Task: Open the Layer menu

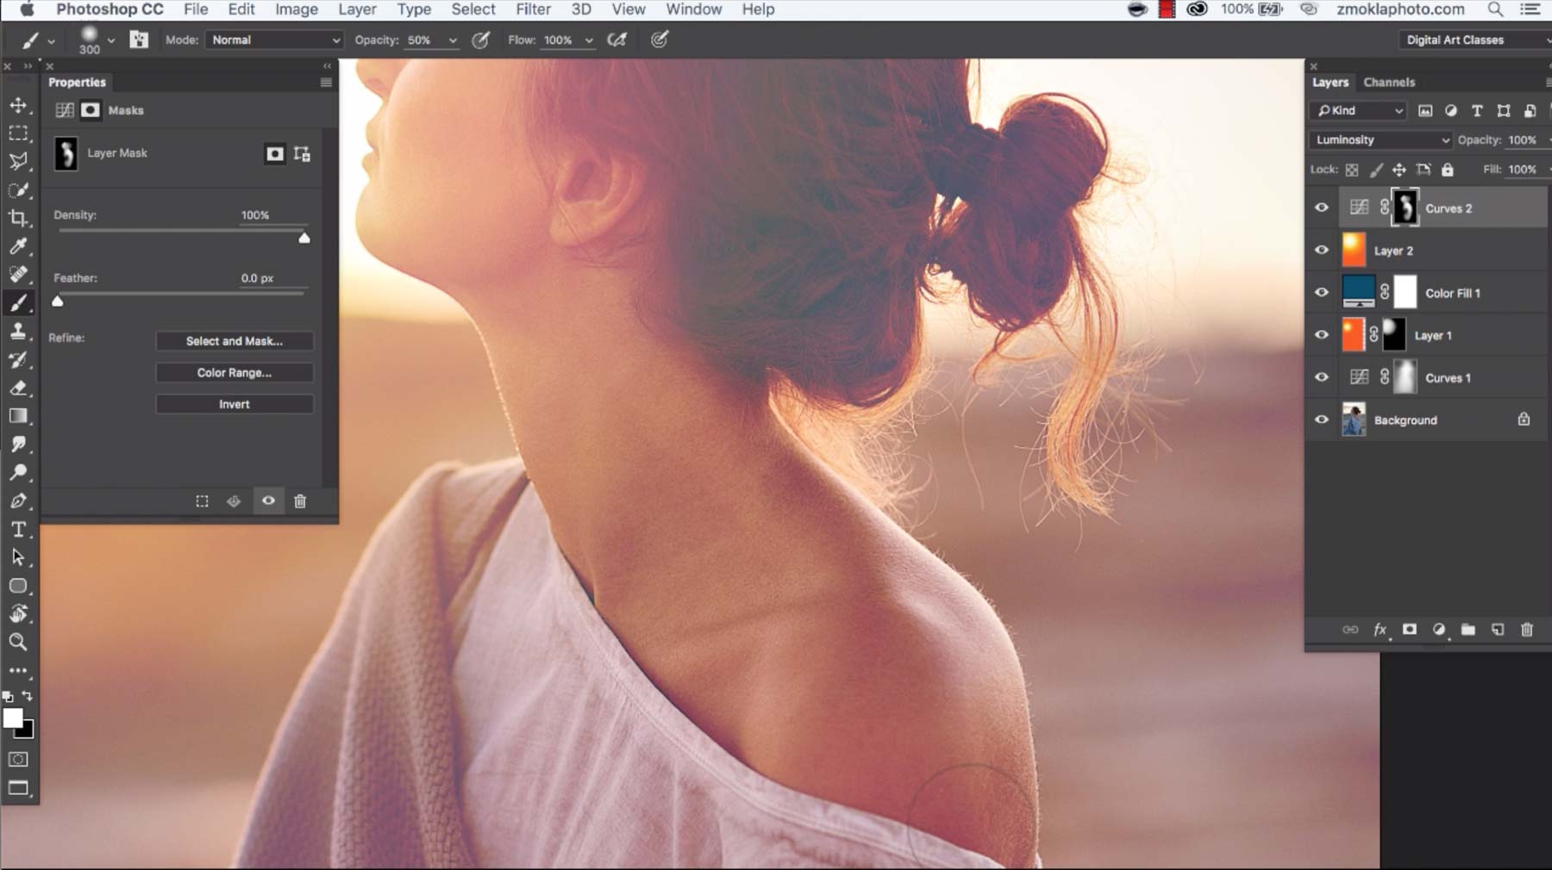Action: coord(356,9)
